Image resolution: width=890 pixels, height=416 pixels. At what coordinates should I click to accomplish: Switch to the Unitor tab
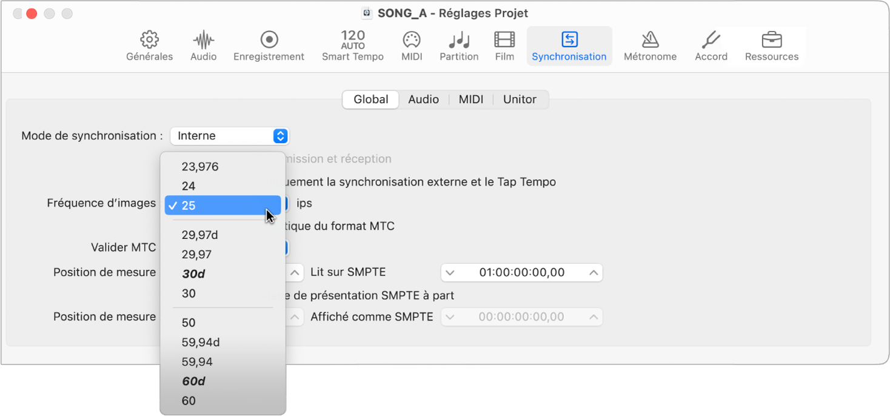tap(519, 99)
